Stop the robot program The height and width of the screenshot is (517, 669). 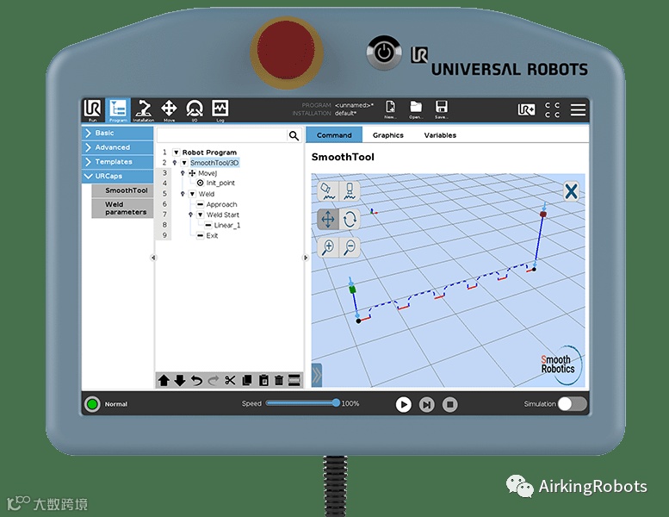point(449,404)
